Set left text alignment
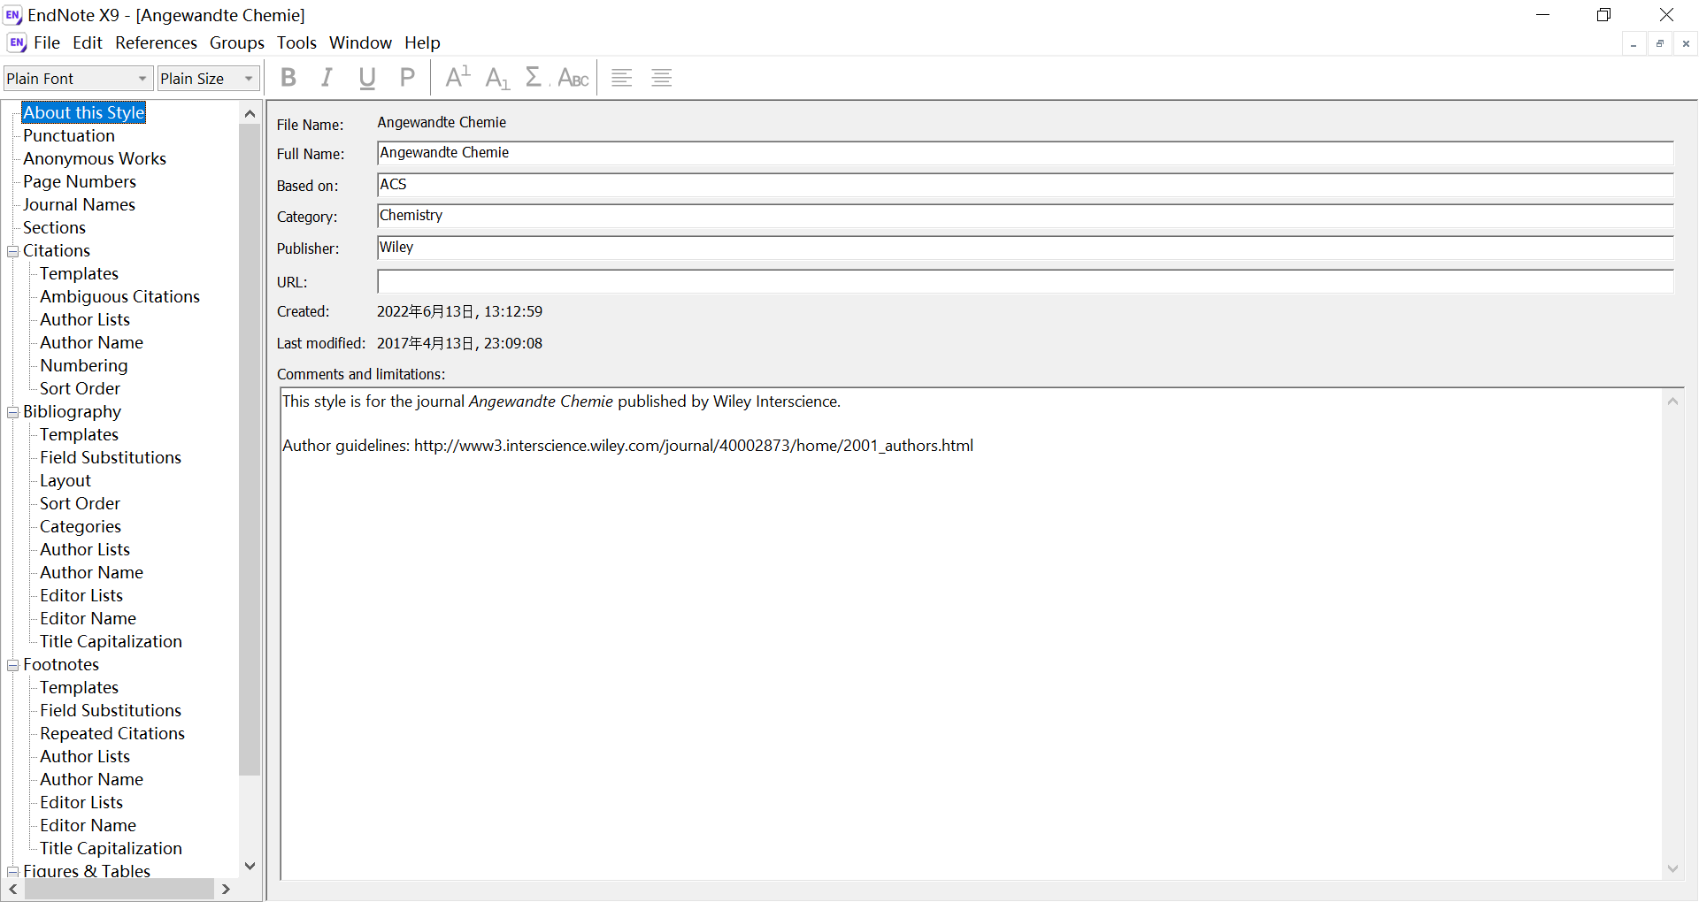 (x=622, y=78)
